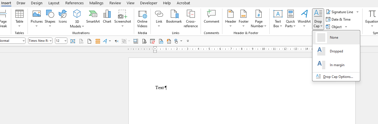
Task: Expand the Signature Line dropdown arrow
Action: click(357, 12)
